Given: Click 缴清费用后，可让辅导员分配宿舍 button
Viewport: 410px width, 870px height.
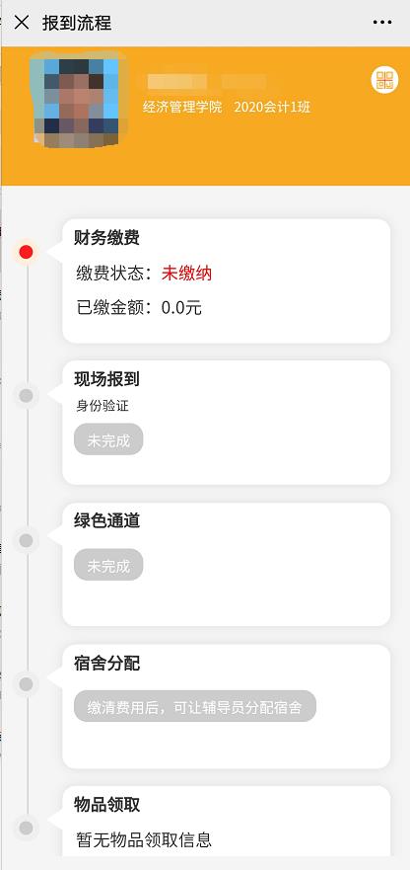Looking at the screenshot, I should click(195, 706).
